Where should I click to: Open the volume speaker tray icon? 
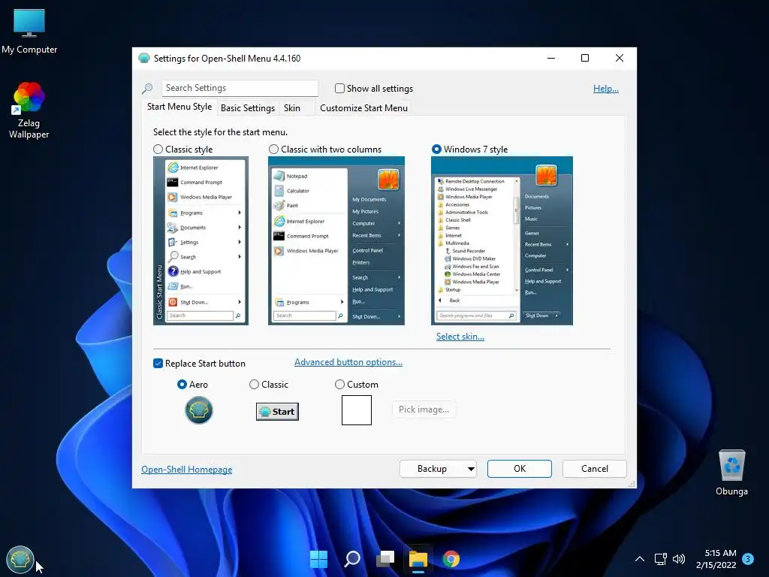pos(679,559)
